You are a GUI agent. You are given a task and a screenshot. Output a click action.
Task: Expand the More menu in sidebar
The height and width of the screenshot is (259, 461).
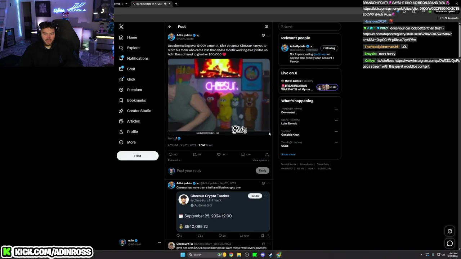coord(127,142)
